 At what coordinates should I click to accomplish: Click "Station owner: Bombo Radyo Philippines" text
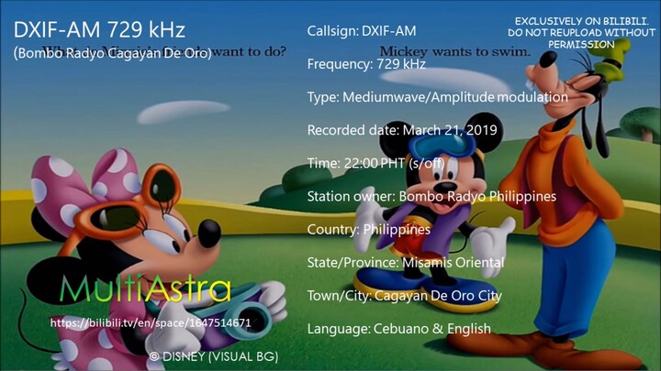[x=431, y=196]
